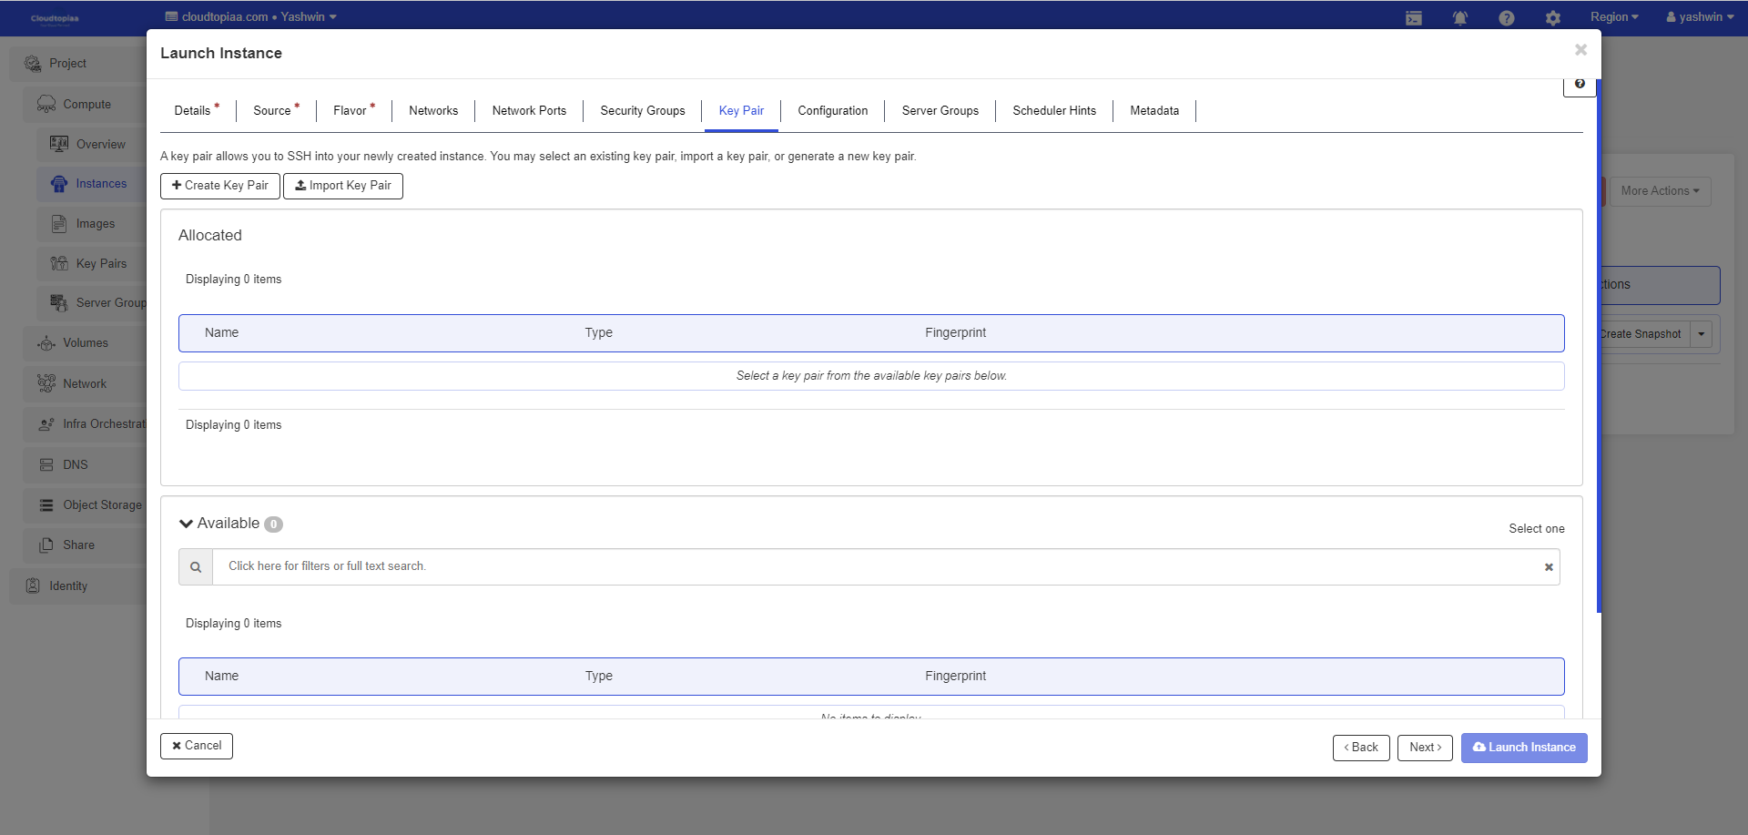The width and height of the screenshot is (1748, 835).
Task: Click the filter search text field
Action: click(874, 566)
